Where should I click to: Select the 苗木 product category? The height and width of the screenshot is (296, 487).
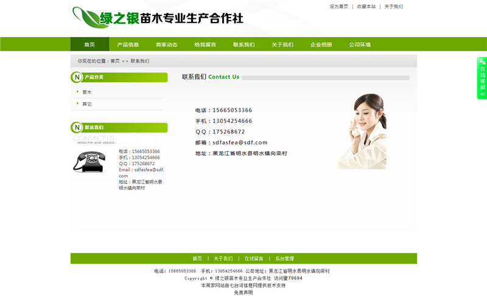(x=87, y=92)
